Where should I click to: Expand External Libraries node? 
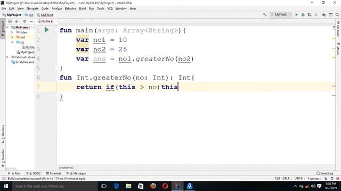pyautogui.click(x=7, y=57)
